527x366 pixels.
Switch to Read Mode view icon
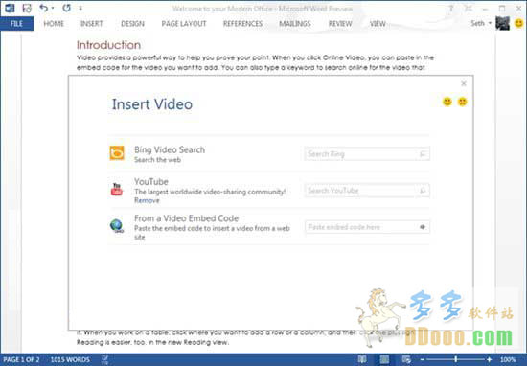point(362,359)
